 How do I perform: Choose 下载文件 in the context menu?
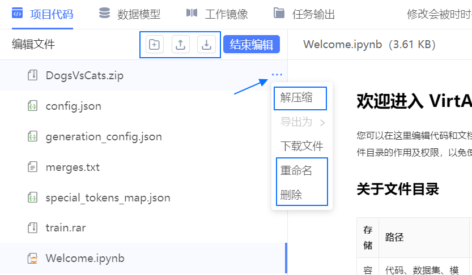click(x=301, y=146)
